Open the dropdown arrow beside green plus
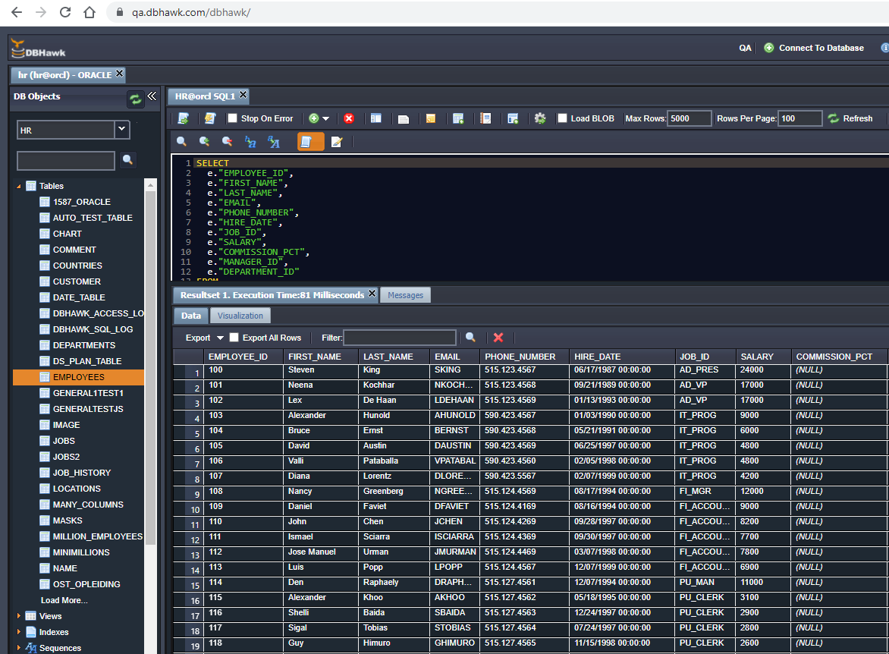This screenshot has width=889, height=654. coord(325,118)
